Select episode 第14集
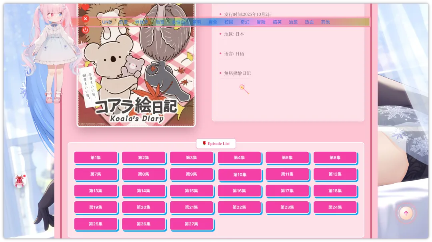Viewport: 432px width, 242px height. pyautogui.click(x=144, y=190)
